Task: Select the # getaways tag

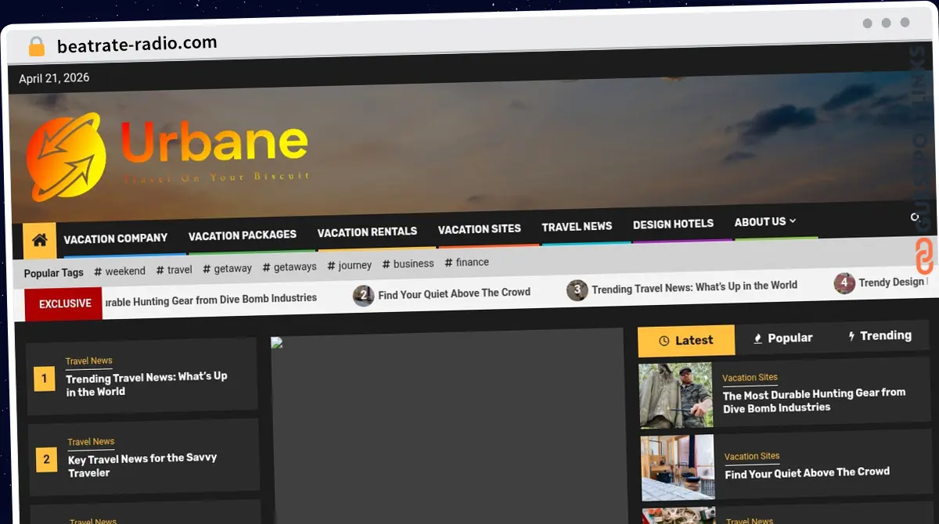Action: [x=290, y=267]
